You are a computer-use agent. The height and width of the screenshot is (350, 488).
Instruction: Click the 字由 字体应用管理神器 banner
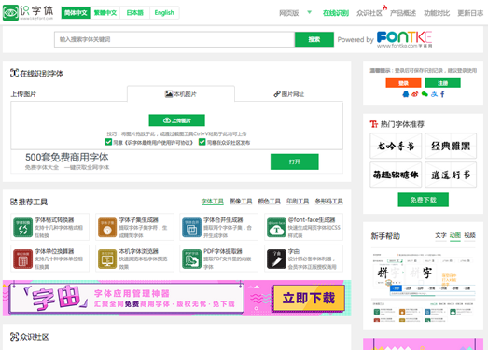176,298
